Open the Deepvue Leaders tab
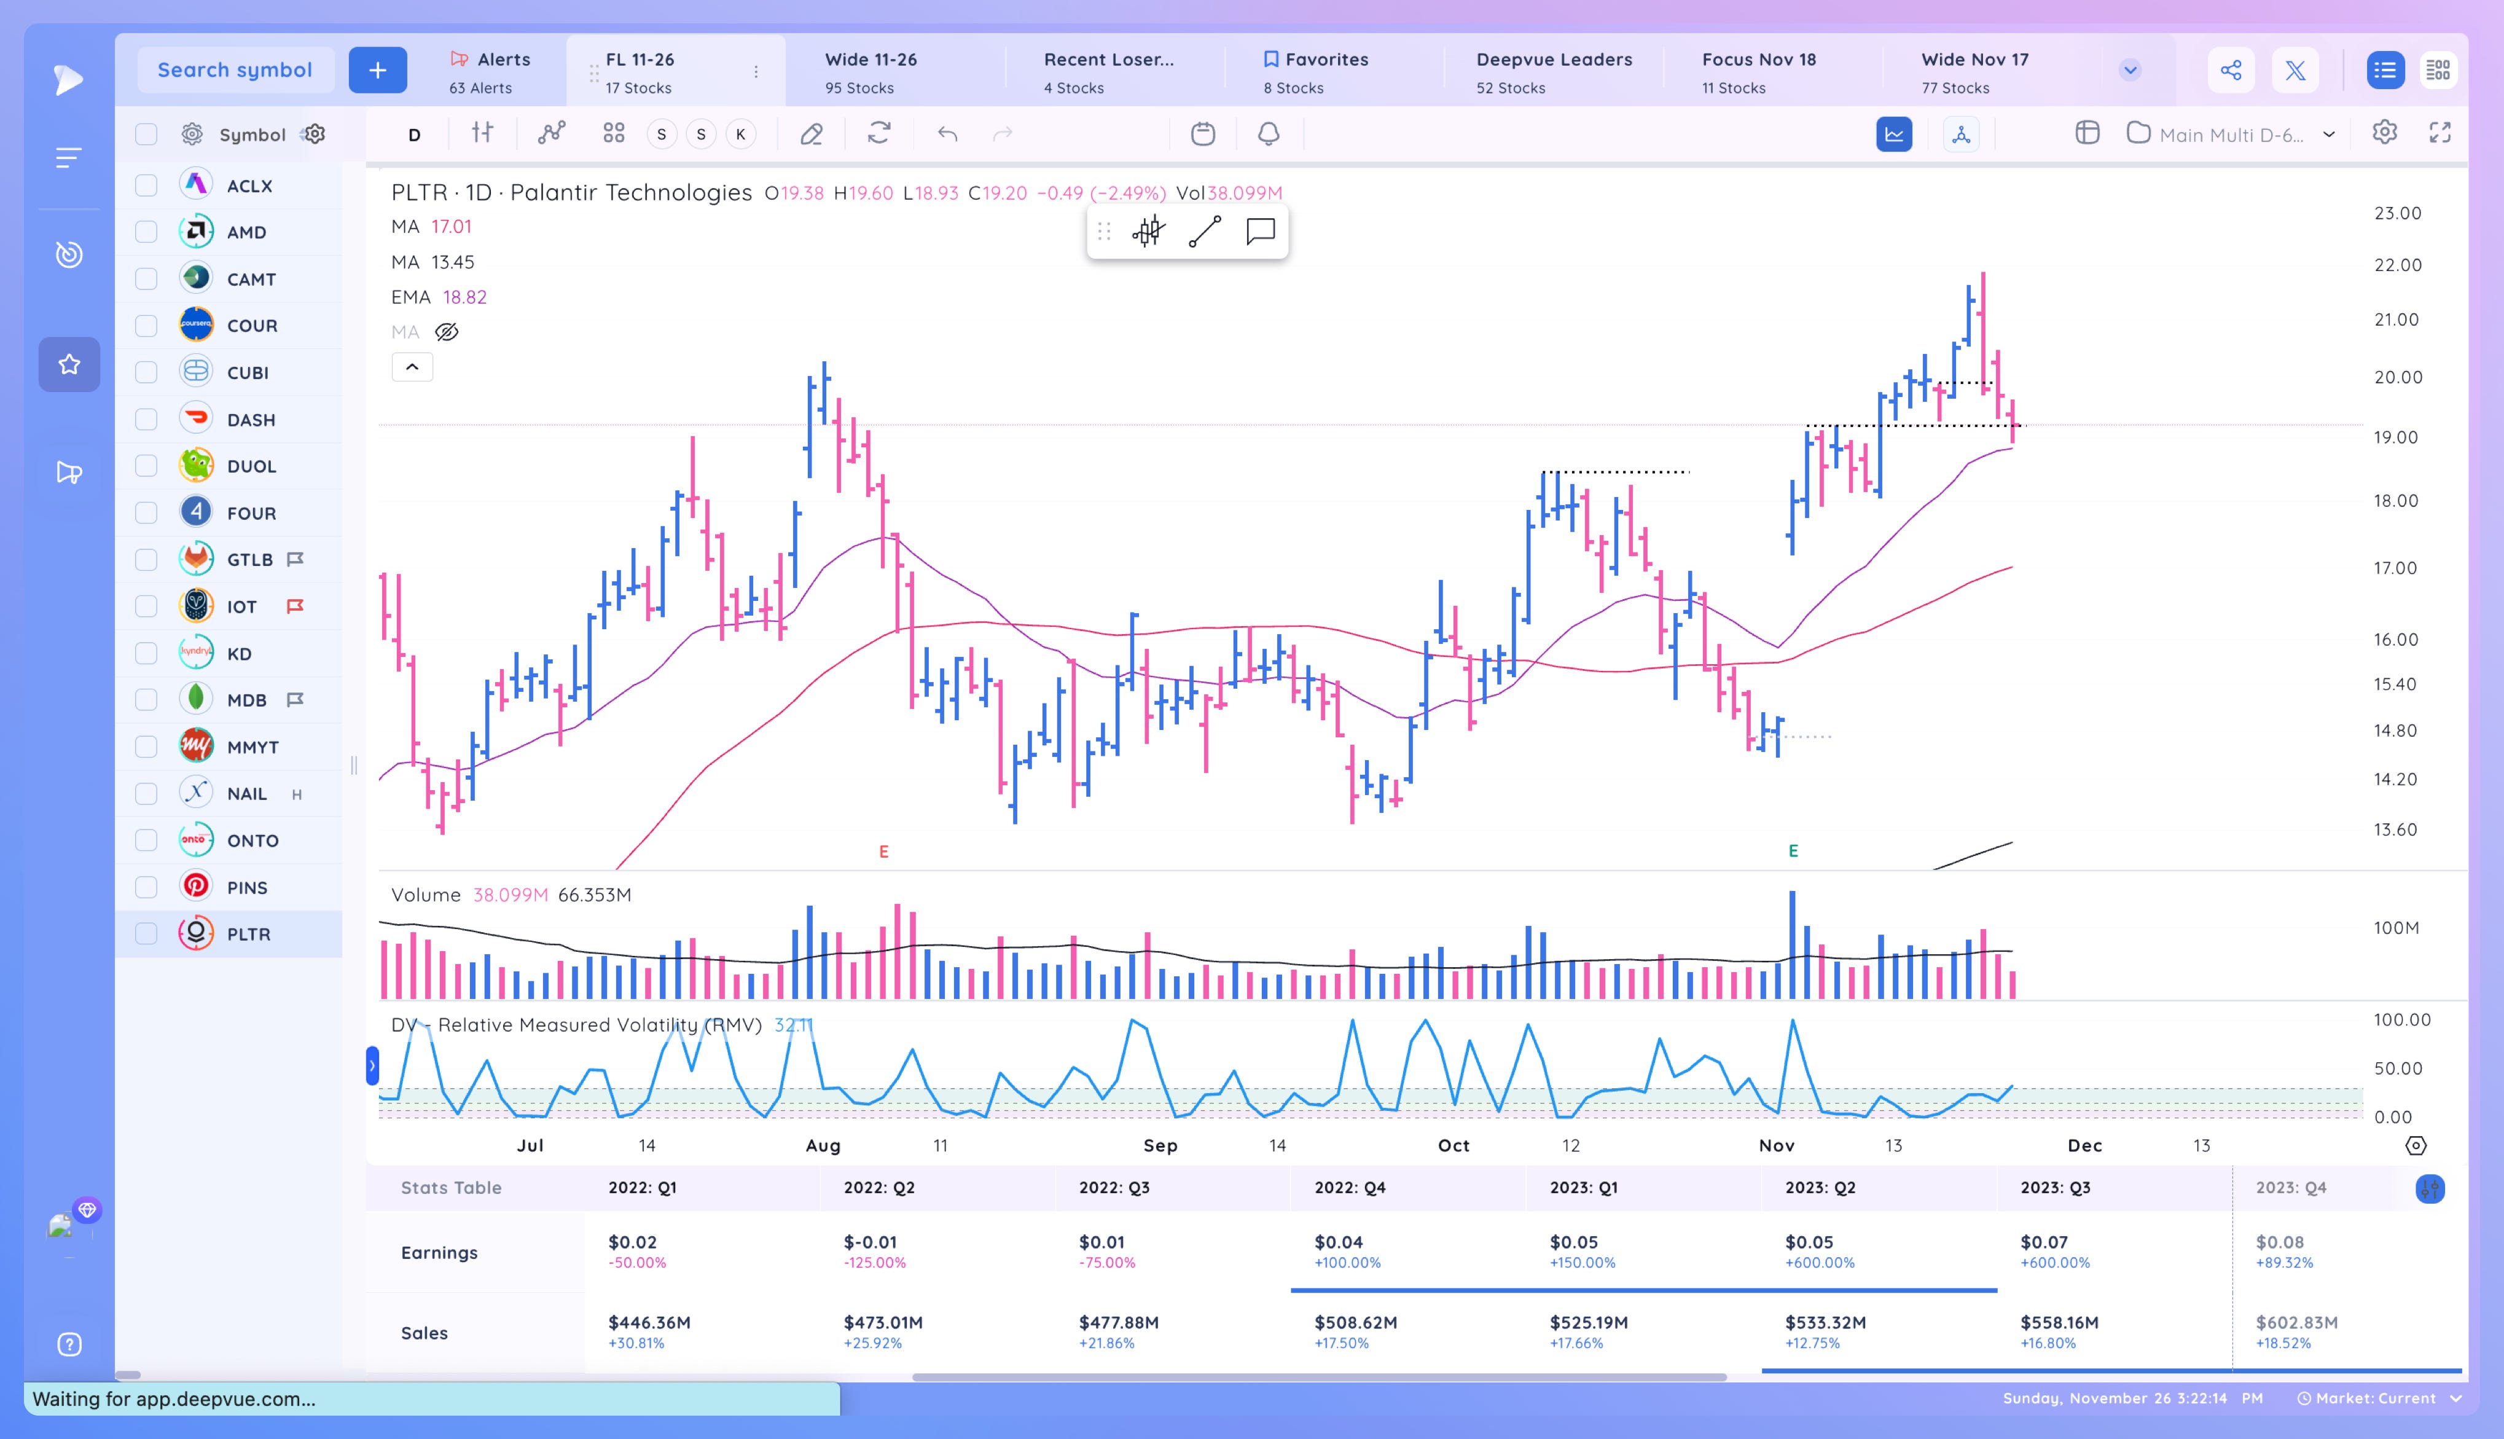The height and width of the screenshot is (1439, 2504). click(1554, 72)
